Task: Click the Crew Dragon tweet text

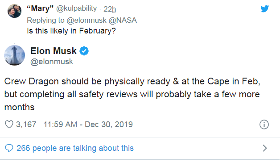Action: (132, 94)
